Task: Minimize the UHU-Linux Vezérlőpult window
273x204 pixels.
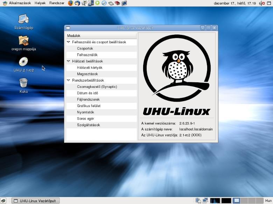Action: (203, 28)
